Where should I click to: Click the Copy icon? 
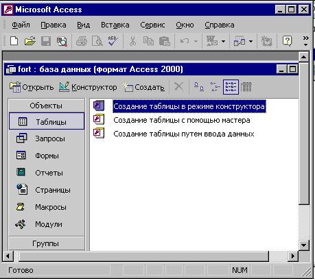(148, 41)
